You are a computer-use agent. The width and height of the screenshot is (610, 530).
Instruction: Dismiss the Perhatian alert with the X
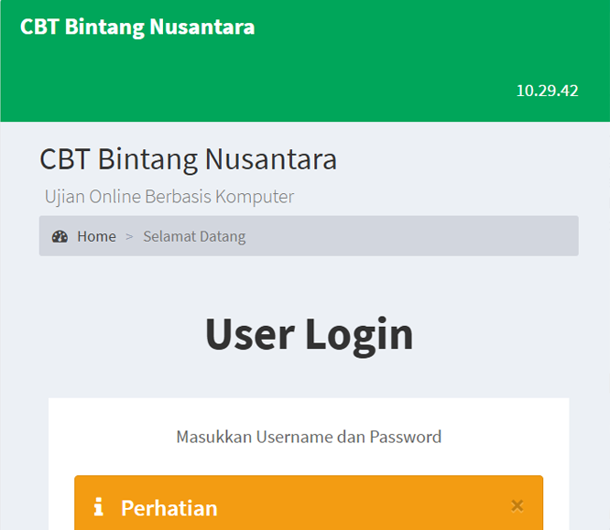pyautogui.click(x=517, y=505)
